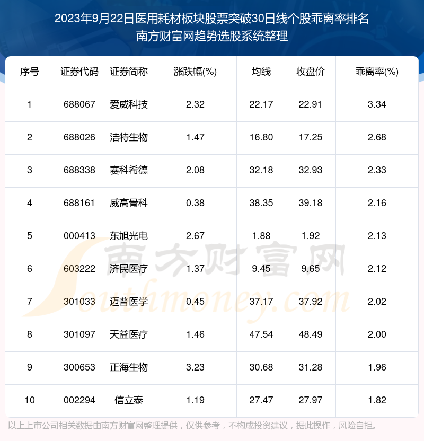Viewport: 424px width, 441px height.
Task: Click deviation rate 2.16
Action: coord(377,203)
